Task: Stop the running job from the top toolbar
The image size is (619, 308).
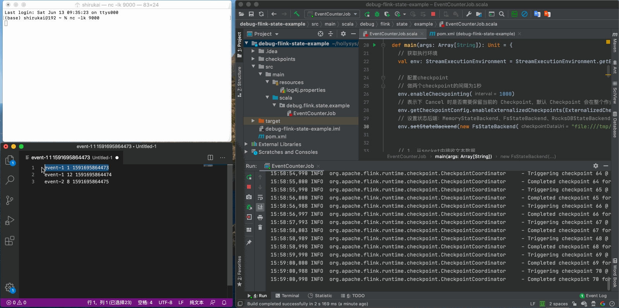Action: [x=433, y=14]
